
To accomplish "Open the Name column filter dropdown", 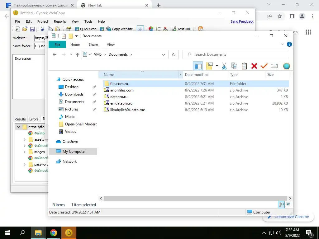I will 180,75.
